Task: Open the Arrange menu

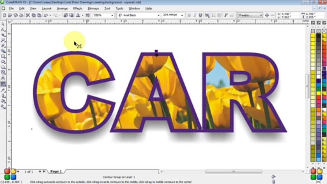Action: (62, 8)
